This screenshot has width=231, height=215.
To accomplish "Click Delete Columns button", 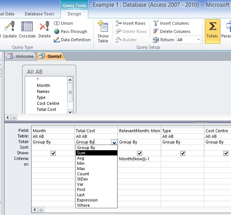I will pos(172,31).
